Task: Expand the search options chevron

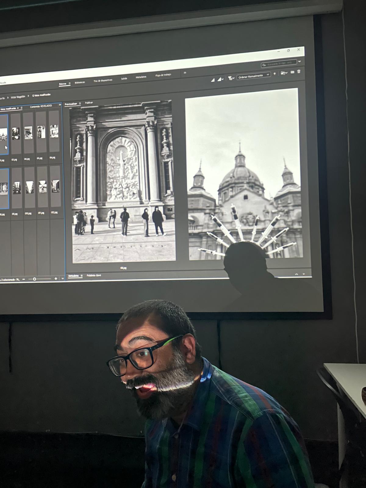Action: (x=300, y=61)
